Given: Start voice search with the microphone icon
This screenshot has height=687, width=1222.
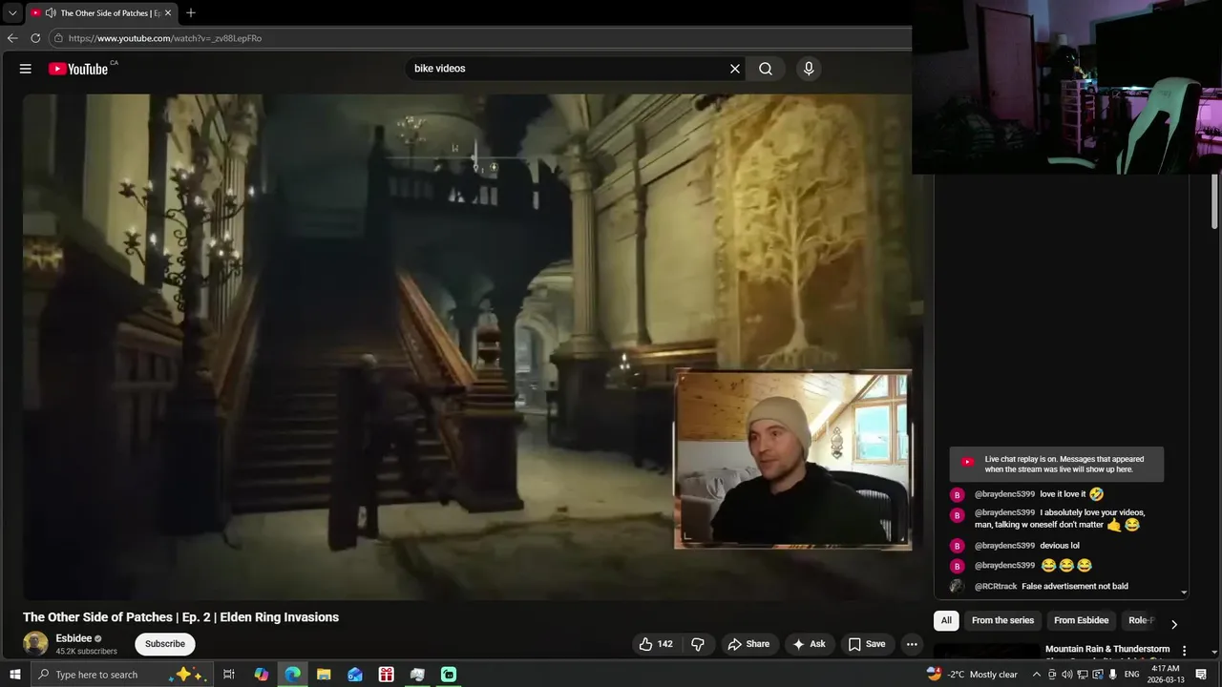Looking at the screenshot, I should pos(809,69).
